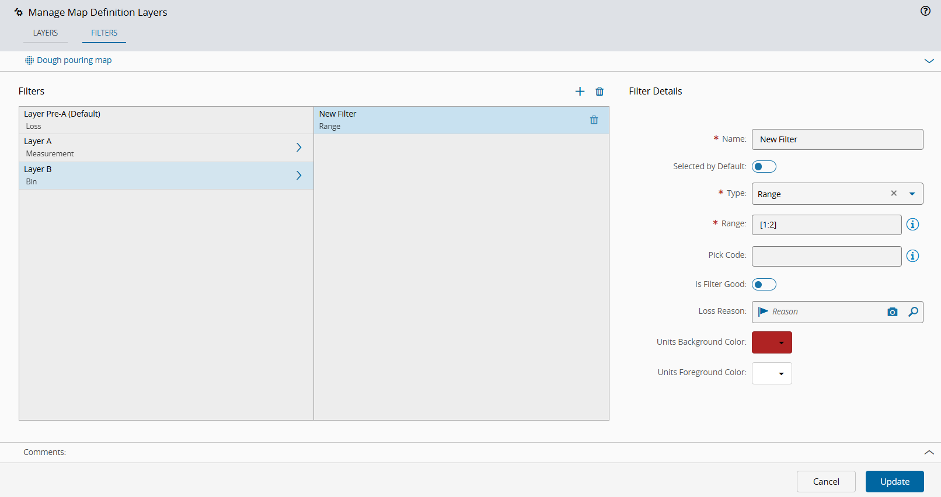Add a new filter with plus icon
941x497 pixels.
[580, 91]
